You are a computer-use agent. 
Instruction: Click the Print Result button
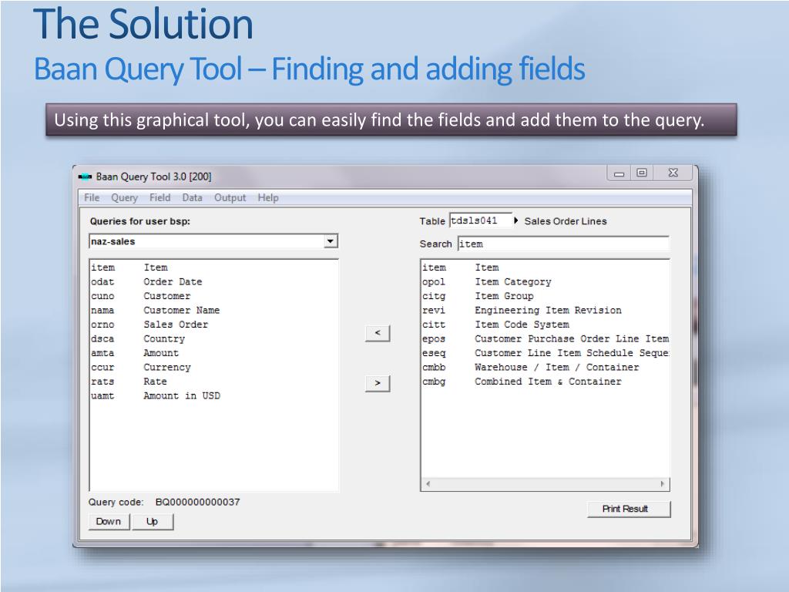[x=629, y=509]
